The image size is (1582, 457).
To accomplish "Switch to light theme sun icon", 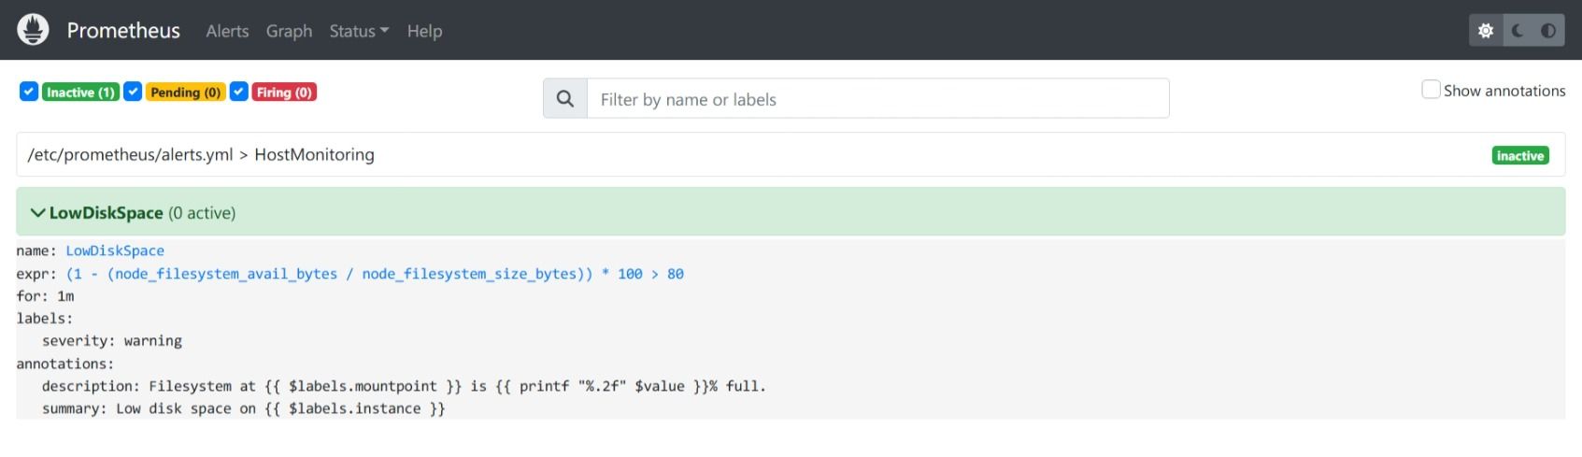I will (1486, 31).
